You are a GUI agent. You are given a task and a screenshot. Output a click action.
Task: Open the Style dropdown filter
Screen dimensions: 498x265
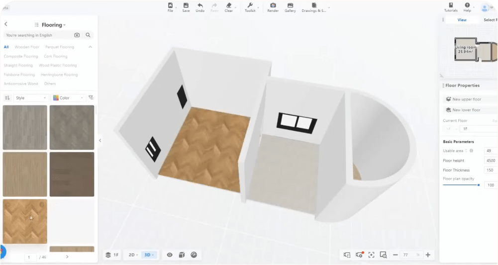pos(31,98)
